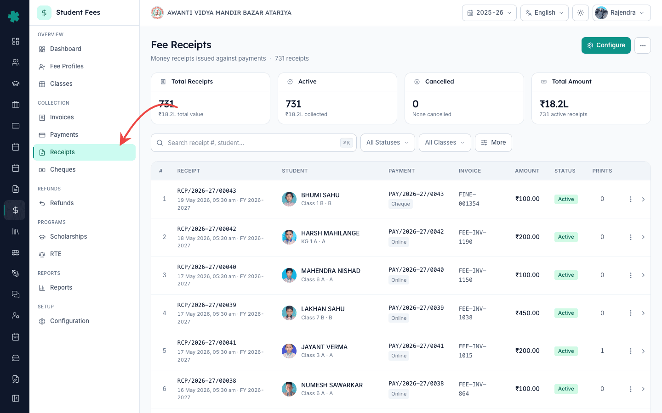
Task: Open the chat messages icon in left rail
Action: point(16,295)
